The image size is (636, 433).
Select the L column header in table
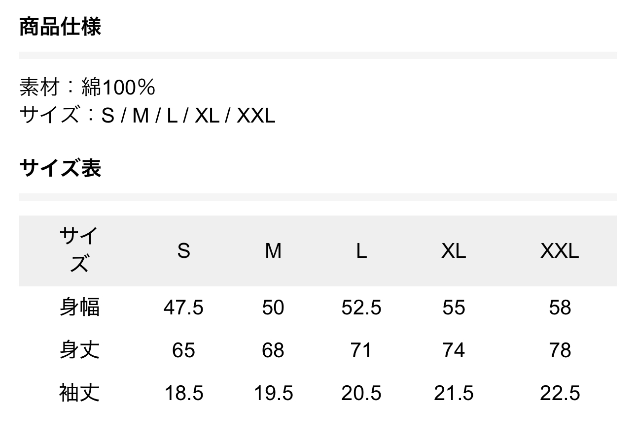[x=361, y=251]
